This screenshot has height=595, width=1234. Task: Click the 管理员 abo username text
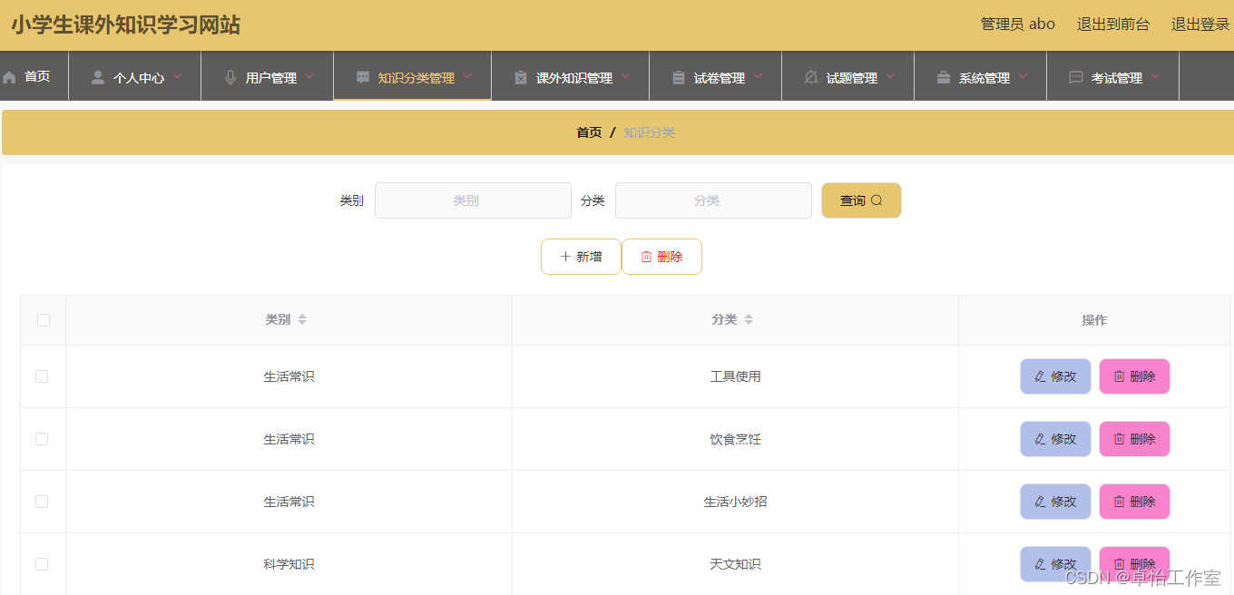coord(1017,24)
